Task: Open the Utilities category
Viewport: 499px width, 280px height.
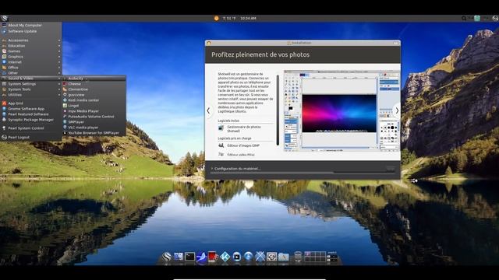Action: [x=31, y=95]
